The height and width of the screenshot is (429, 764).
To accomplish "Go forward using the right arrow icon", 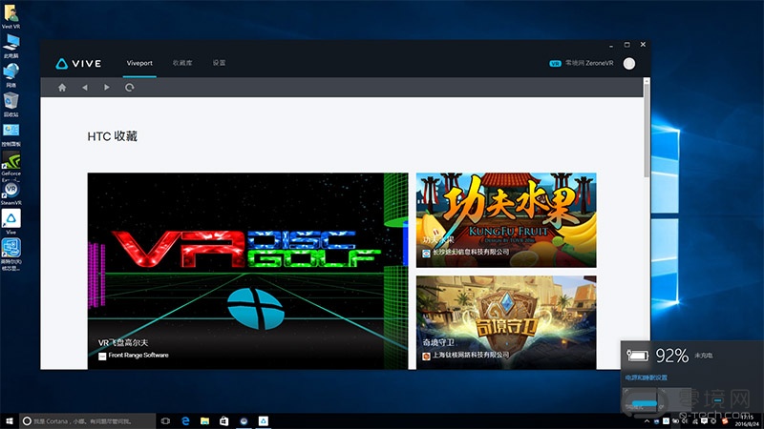I will click(107, 88).
